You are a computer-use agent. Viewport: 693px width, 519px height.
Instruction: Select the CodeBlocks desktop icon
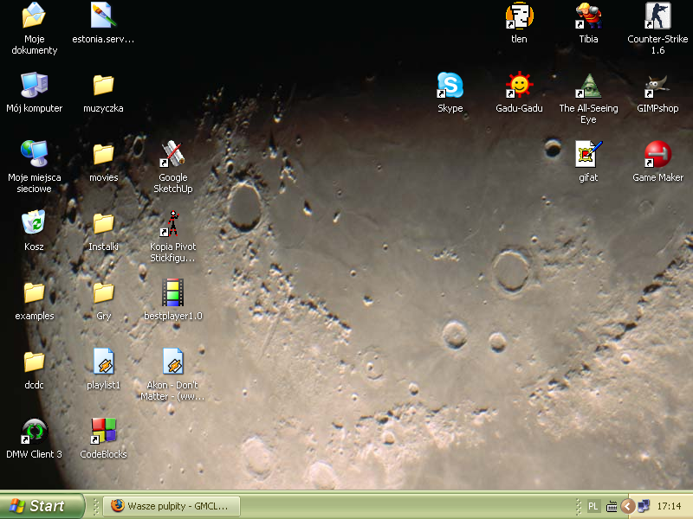pos(103,432)
